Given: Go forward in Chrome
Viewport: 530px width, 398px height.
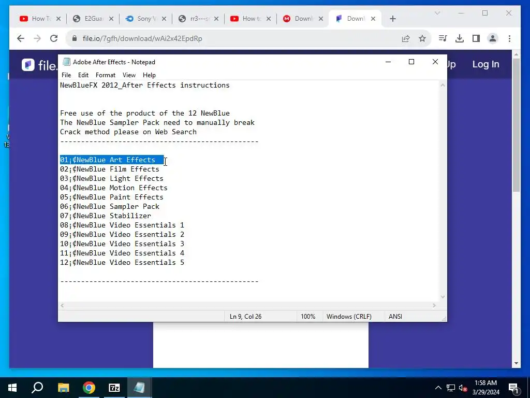Looking at the screenshot, I should click(37, 38).
